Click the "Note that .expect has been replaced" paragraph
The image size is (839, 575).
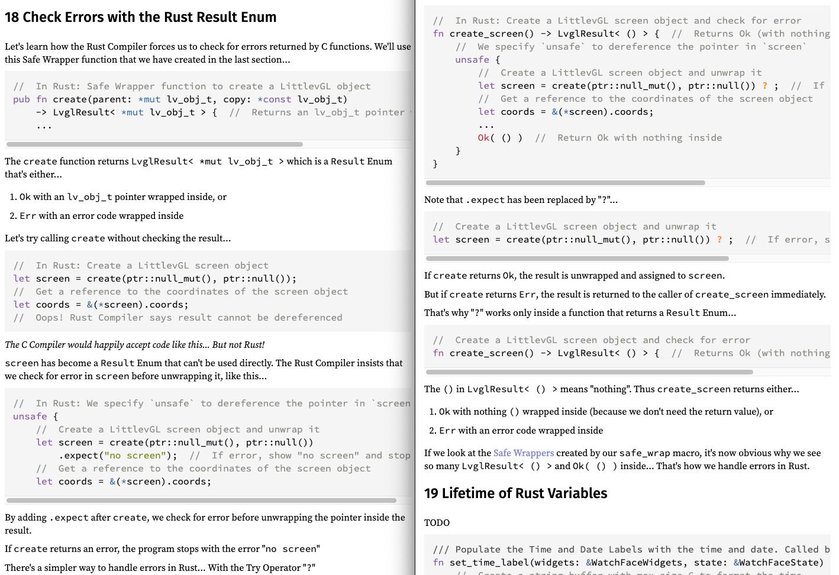(521, 200)
